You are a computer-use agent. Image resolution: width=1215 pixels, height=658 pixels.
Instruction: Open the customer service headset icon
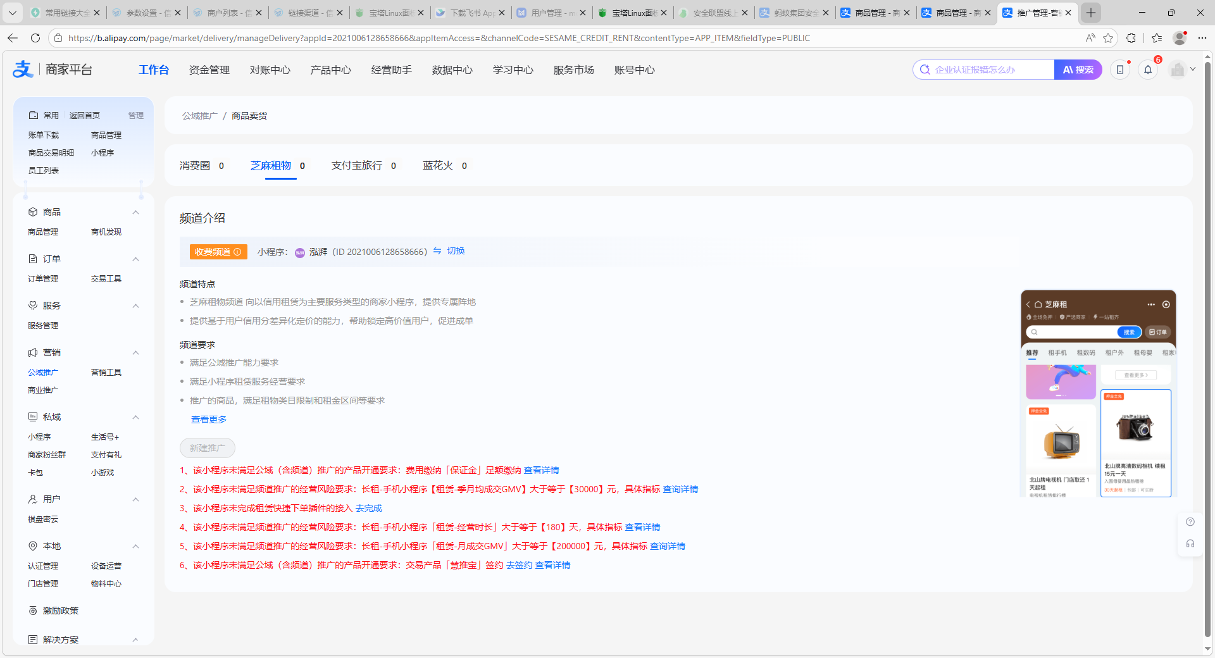(x=1190, y=543)
